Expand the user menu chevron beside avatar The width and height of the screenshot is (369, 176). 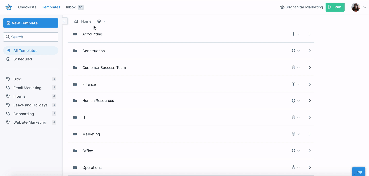click(365, 7)
